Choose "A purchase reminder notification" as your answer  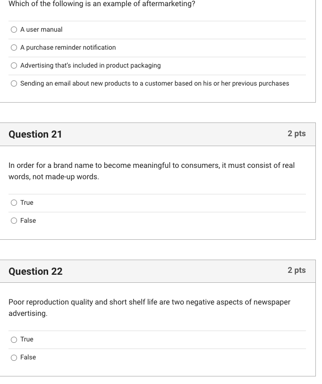pos(14,47)
